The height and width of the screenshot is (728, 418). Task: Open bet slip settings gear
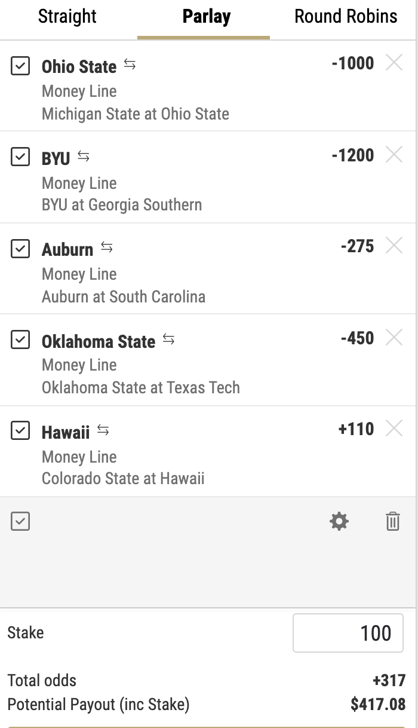(339, 522)
